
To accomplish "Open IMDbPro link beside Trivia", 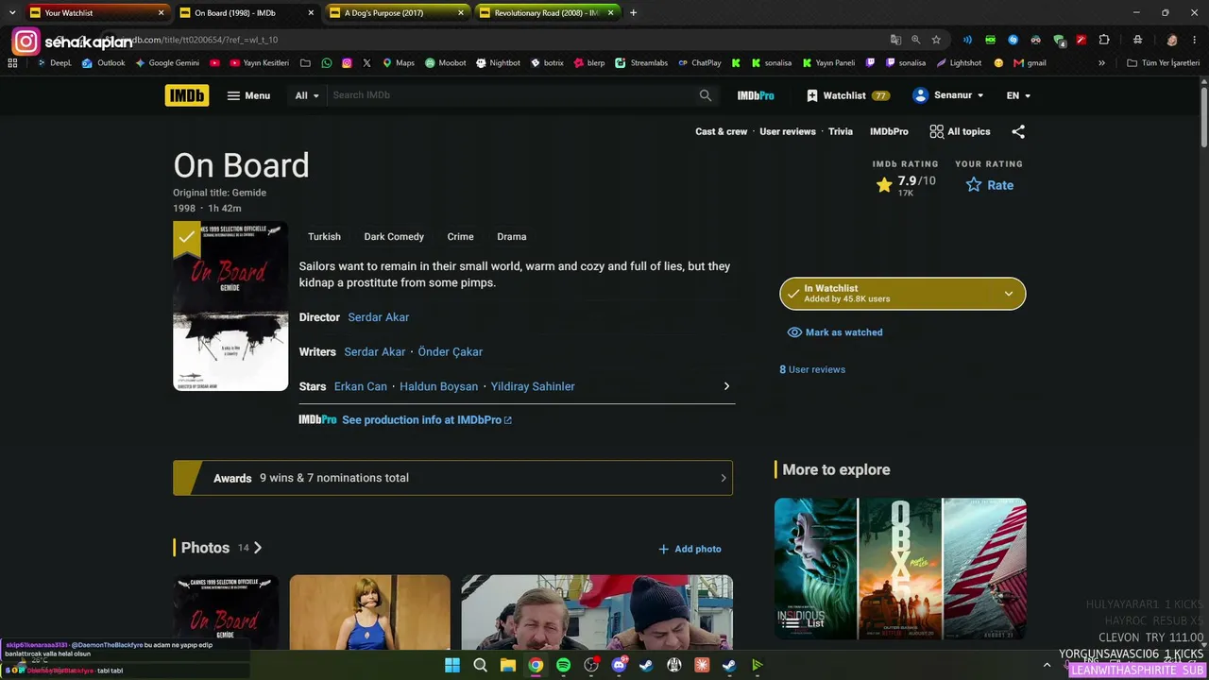I will click(889, 132).
